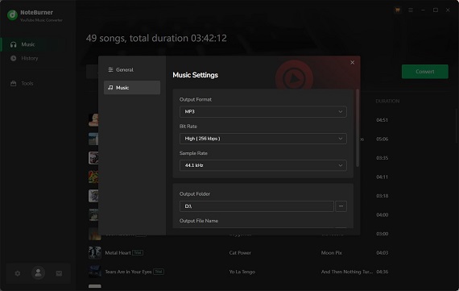Select the song Tears Are In Your Eyes

[x=128, y=272]
